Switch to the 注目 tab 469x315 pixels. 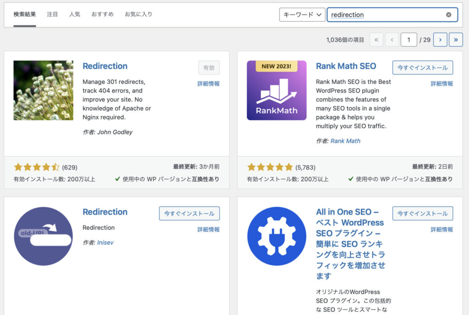(x=52, y=14)
